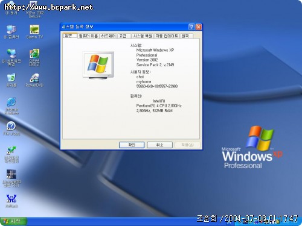This screenshot has width=302, height=226.
Task: Open the 내 네트워크 환경 network places icon
Action: (11, 57)
